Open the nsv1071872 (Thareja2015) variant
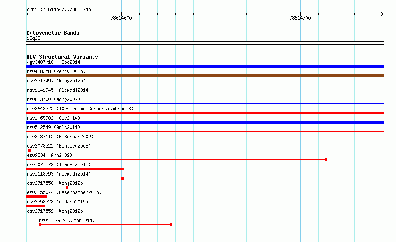The width and height of the screenshot is (396, 242). 59,164
